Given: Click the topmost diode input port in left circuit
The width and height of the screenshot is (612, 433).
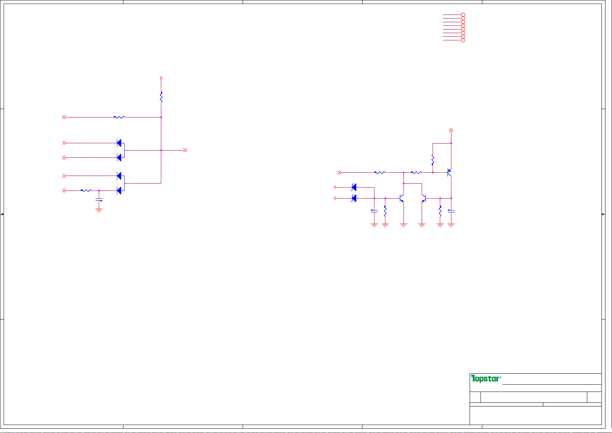Looking at the screenshot, I should tap(64, 143).
